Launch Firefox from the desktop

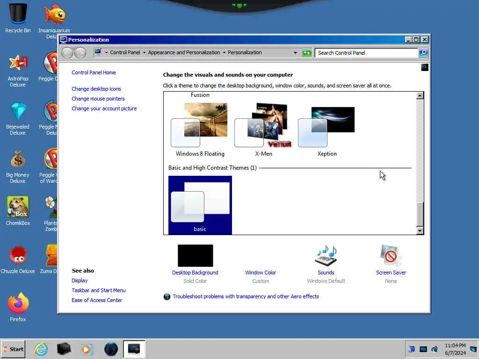(x=18, y=307)
